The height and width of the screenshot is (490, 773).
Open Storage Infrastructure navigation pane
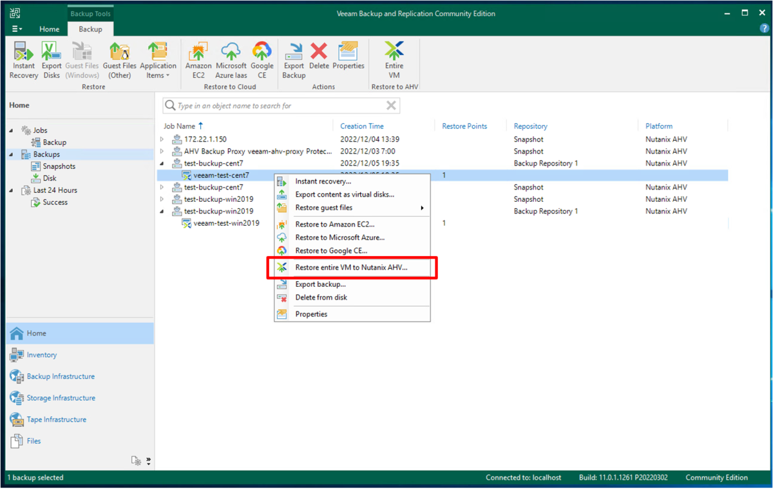80,398
